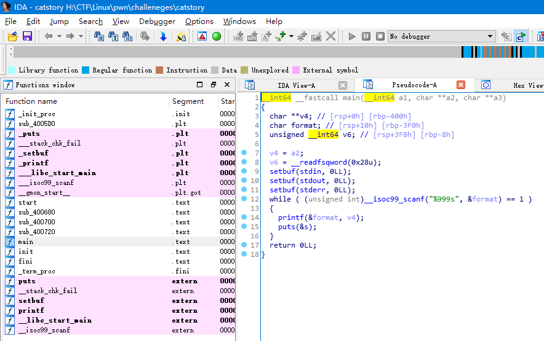Open File menu
Image resolution: width=544 pixels, height=341 pixels.
pos(10,22)
